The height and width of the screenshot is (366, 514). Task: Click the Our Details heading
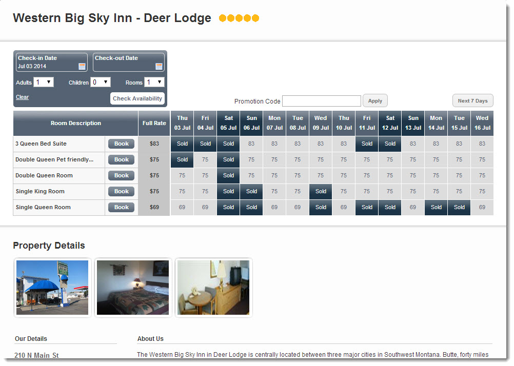31,338
